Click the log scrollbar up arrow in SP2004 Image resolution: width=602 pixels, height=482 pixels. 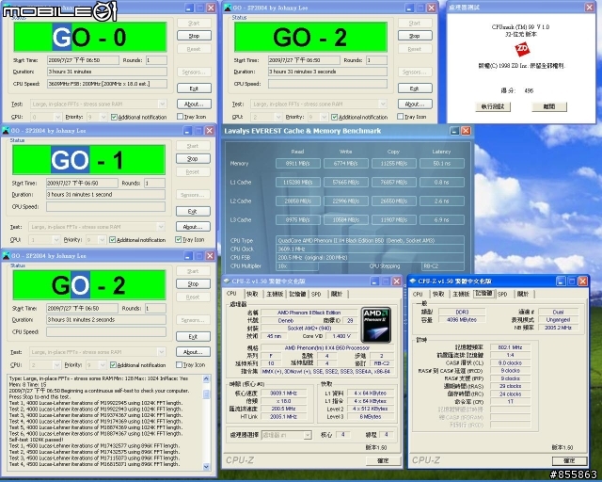tap(207, 379)
